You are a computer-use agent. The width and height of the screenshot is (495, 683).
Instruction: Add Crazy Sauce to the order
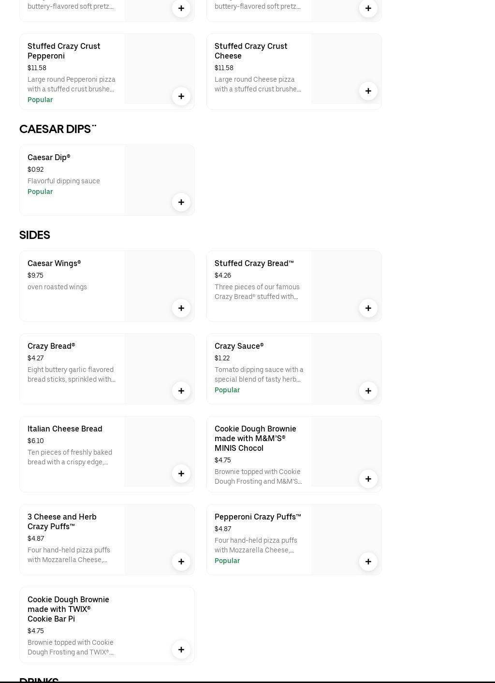pos(368,391)
